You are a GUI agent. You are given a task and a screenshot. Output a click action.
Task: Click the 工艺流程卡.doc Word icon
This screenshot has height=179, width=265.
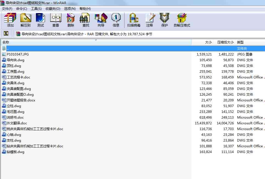tap(4, 77)
